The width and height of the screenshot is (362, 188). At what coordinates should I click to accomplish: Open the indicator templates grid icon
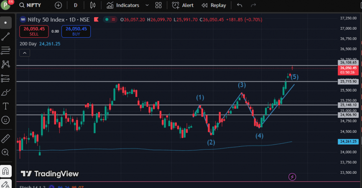[158, 5]
